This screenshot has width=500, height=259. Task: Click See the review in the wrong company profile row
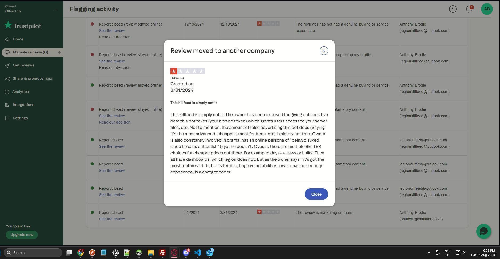112,61
